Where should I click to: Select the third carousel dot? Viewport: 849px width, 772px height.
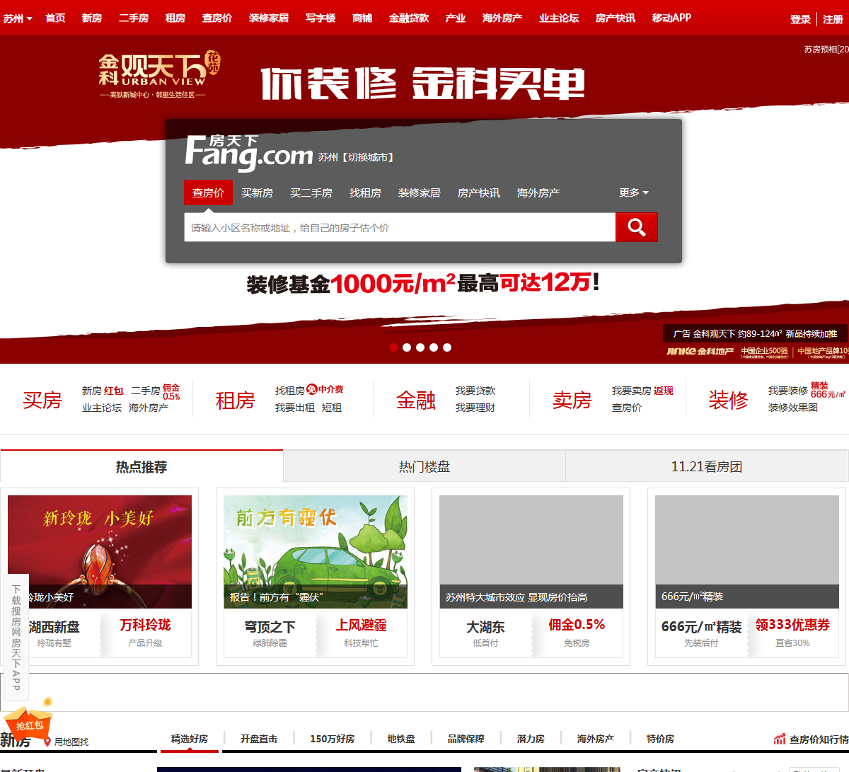pyautogui.click(x=420, y=347)
